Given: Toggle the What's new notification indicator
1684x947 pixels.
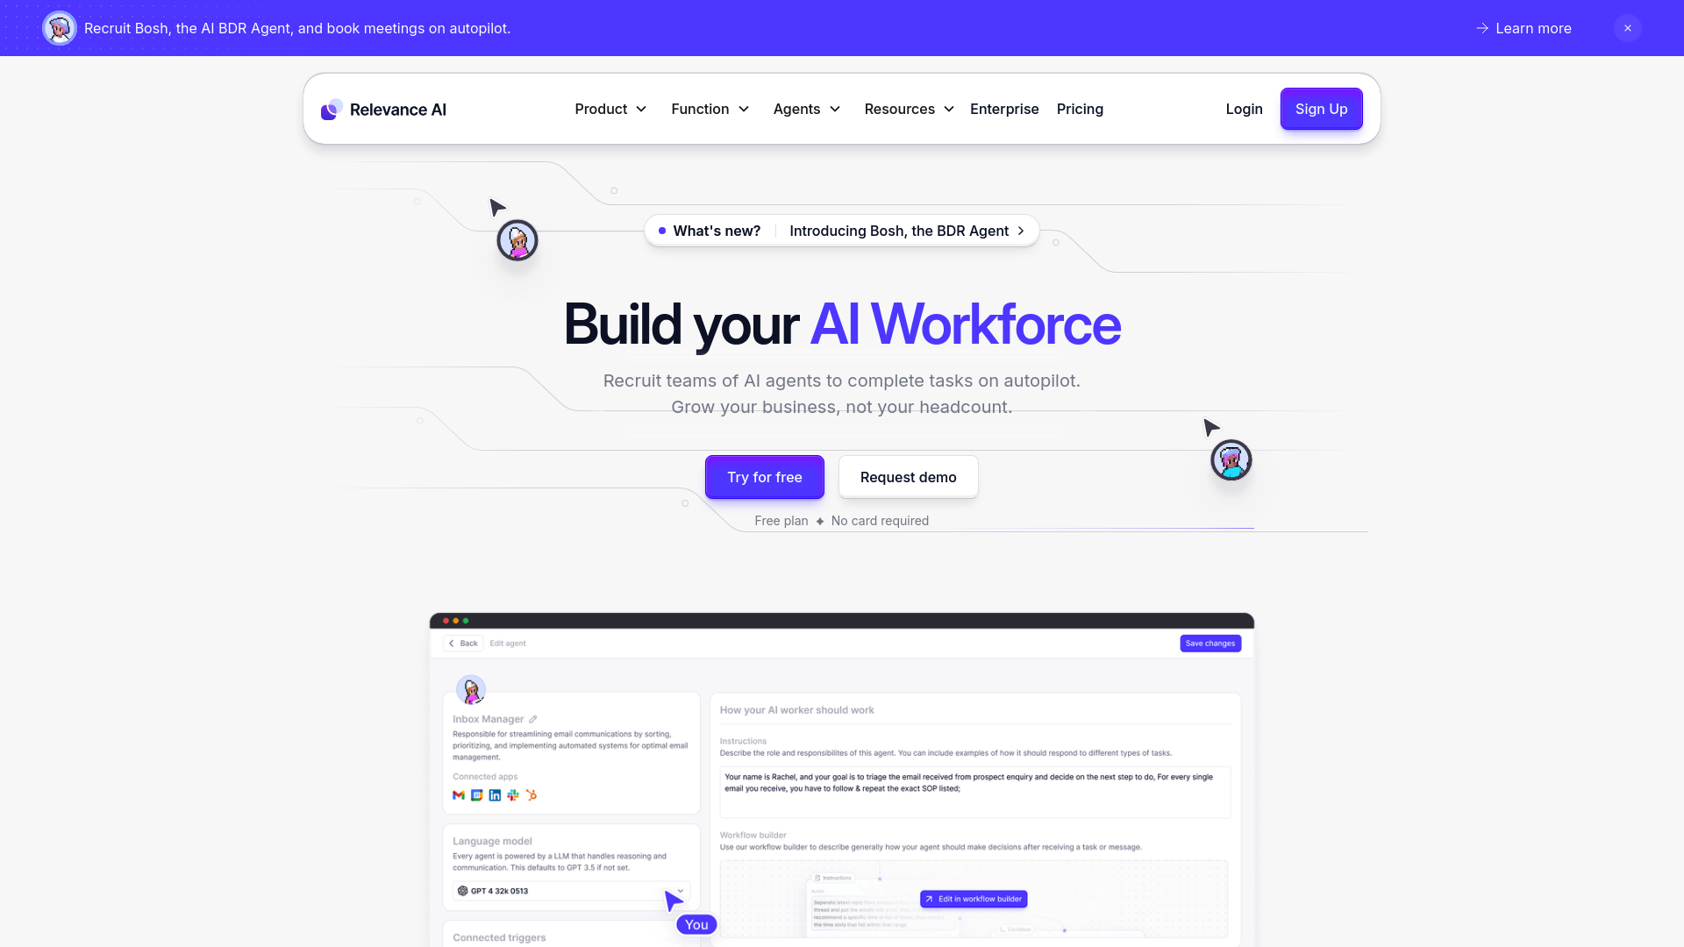Looking at the screenshot, I should pyautogui.click(x=663, y=230).
